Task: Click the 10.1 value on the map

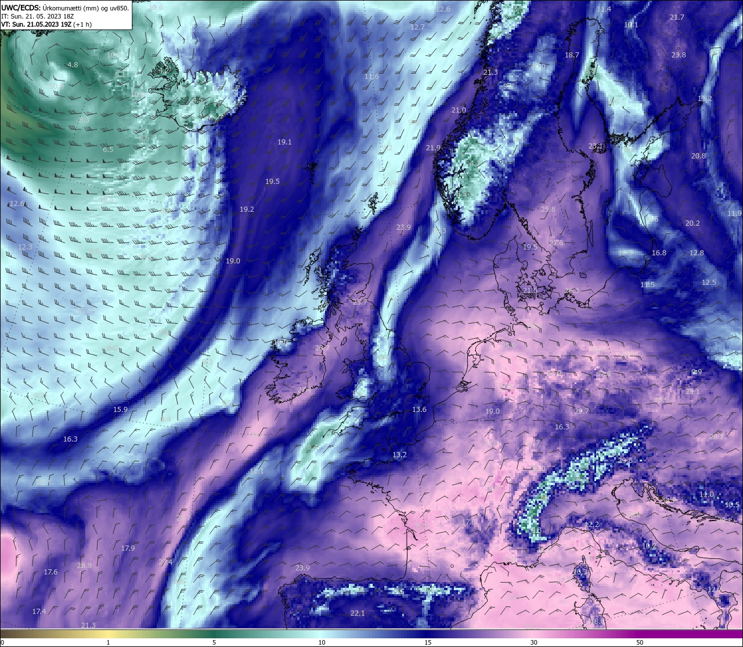Action: pos(631,25)
